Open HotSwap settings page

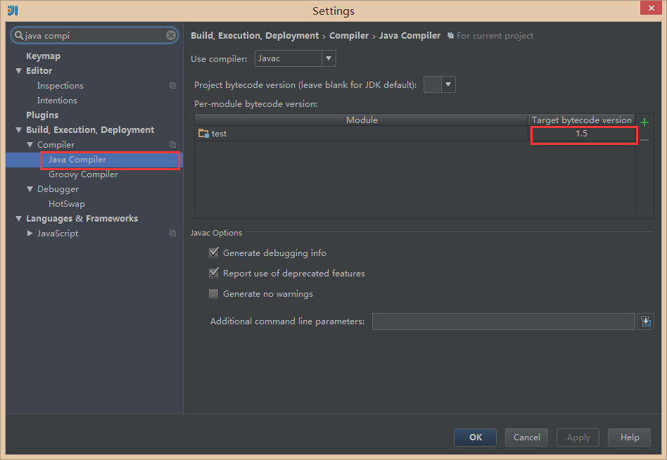(67, 204)
